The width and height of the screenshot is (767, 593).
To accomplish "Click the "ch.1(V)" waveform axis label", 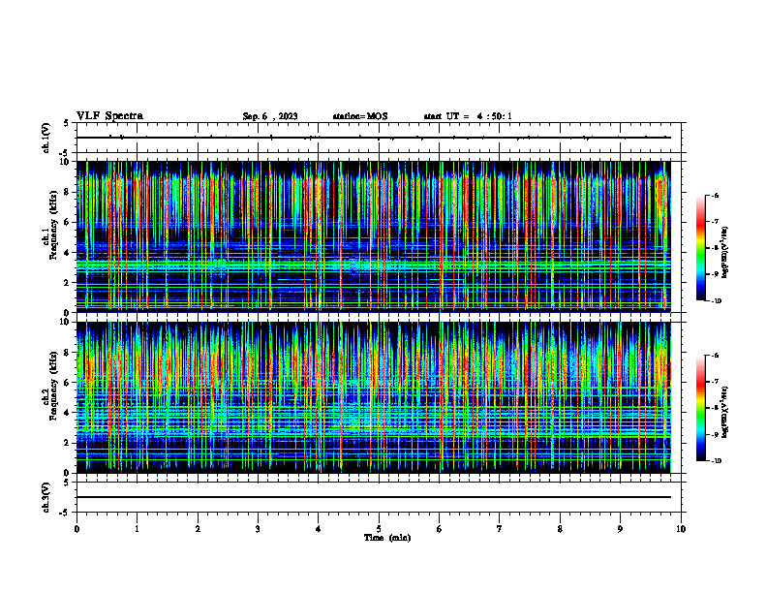I will (46, 138).
